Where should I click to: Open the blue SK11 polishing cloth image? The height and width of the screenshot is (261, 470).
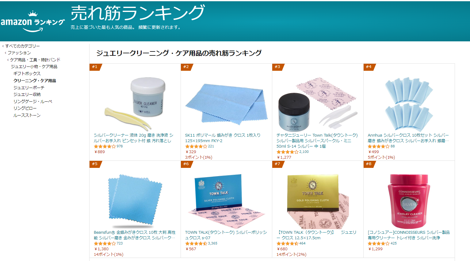pos(226,103)
